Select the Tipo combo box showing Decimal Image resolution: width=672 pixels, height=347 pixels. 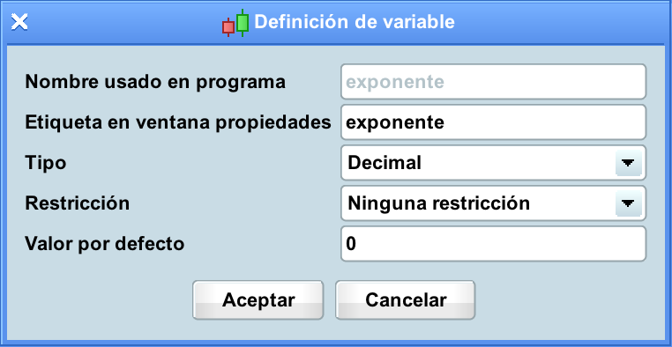tap(493, 163)
